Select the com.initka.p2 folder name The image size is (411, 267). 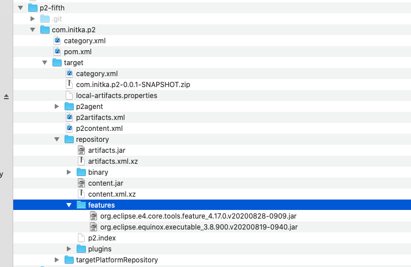coord(74,30)
